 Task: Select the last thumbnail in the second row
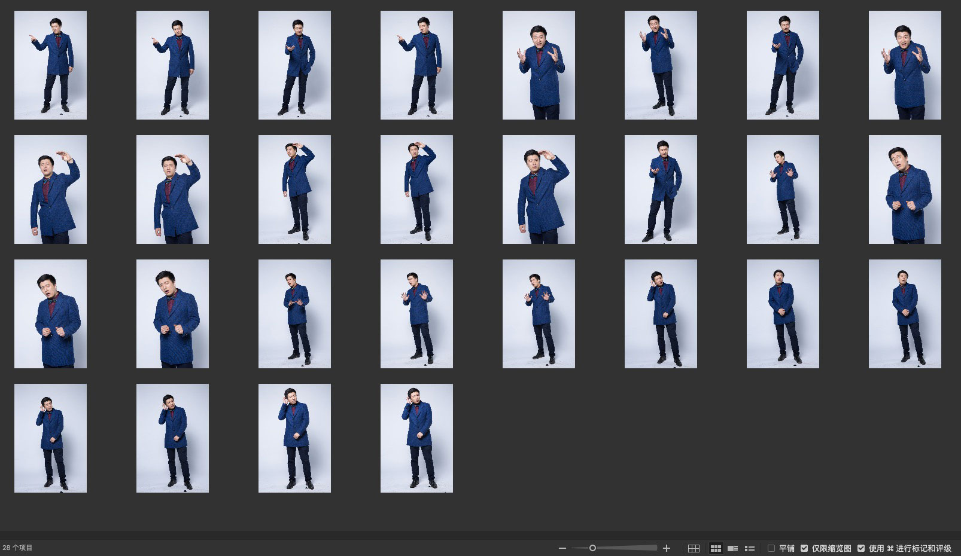[905, 190]
